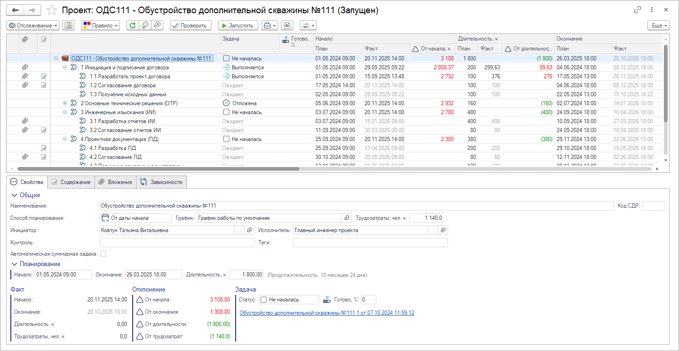Click the horizontal scrollbar of the task table
The image size is (679, 351).
pyautogui.click(x=158, y=168)
